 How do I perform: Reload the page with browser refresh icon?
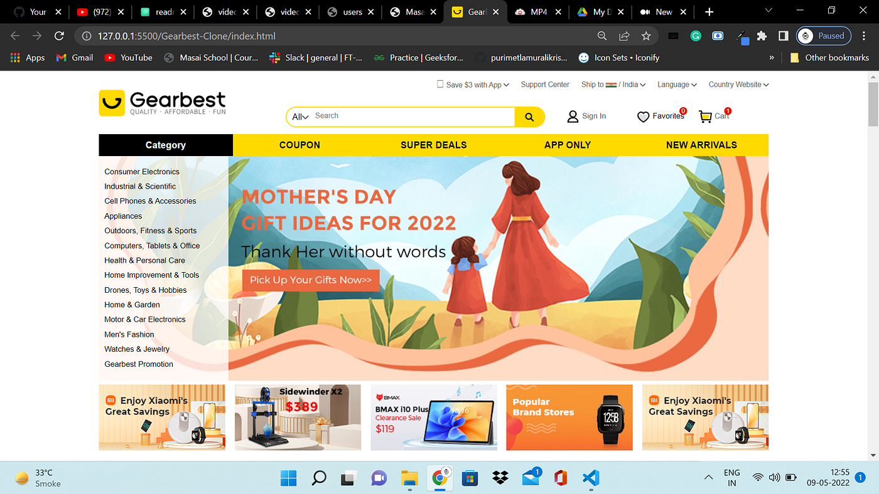tap(59, 36)
